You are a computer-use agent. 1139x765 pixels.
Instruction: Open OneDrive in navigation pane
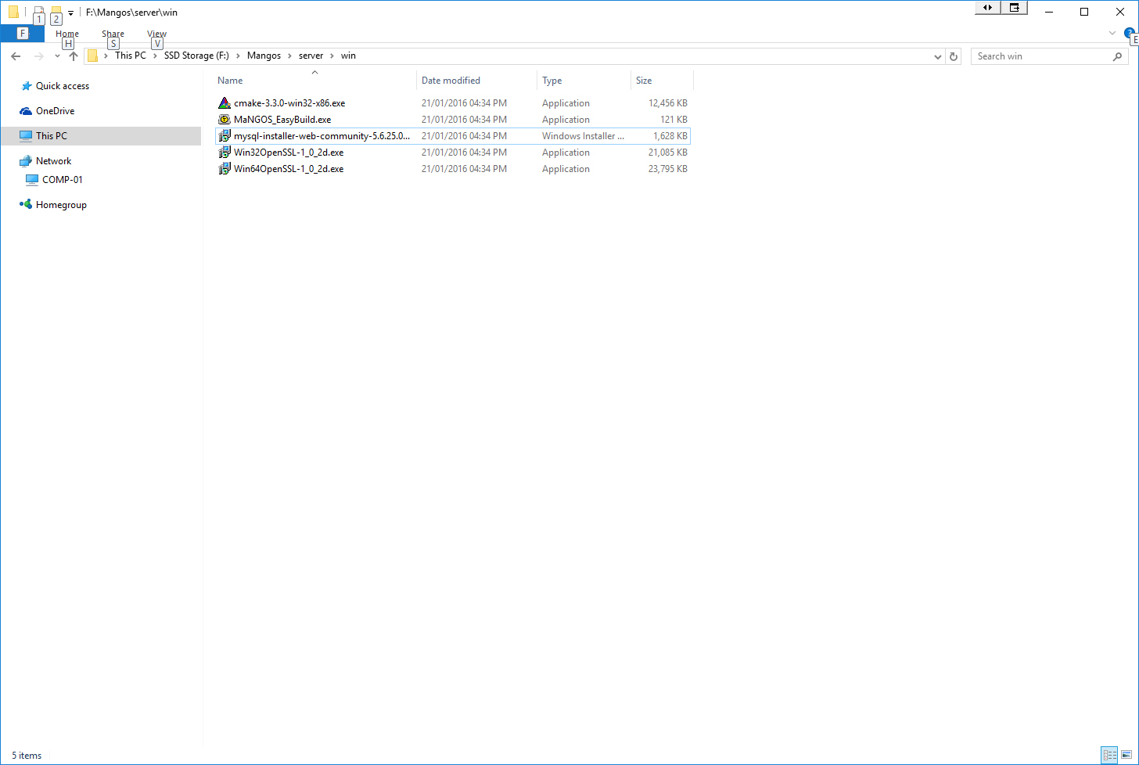click(55, 111)
